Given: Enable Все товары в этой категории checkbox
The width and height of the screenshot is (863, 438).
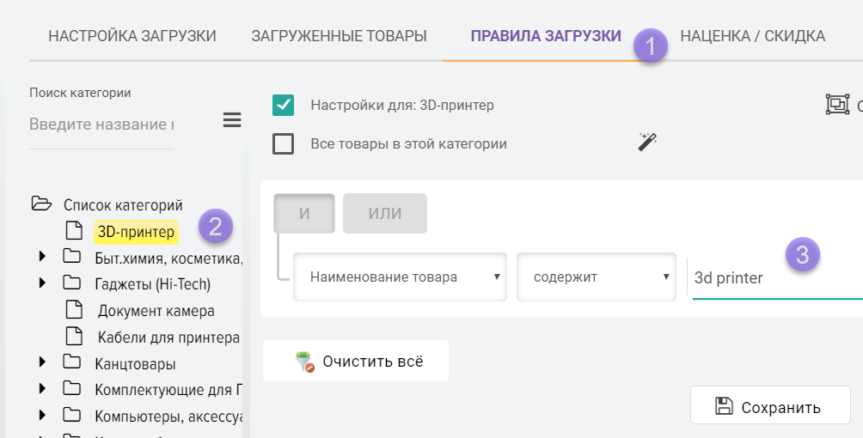Looking at the screenshot, I should [x=284, y=143].
